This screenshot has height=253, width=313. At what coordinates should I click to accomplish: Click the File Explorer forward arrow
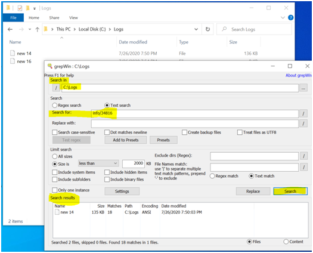pos(21,29)
